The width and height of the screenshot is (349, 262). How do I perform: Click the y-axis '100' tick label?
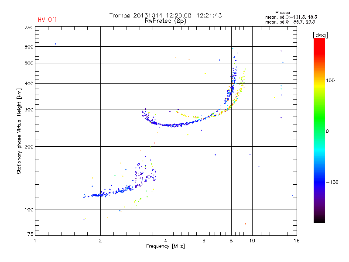tap(29, 210)
